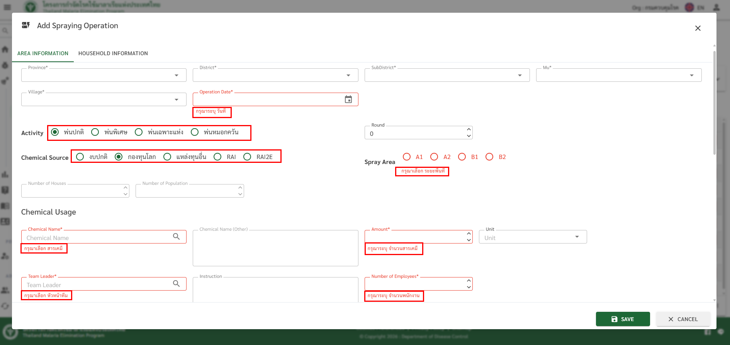Click the Chemical Name search icon

click(x=176, y=237)
